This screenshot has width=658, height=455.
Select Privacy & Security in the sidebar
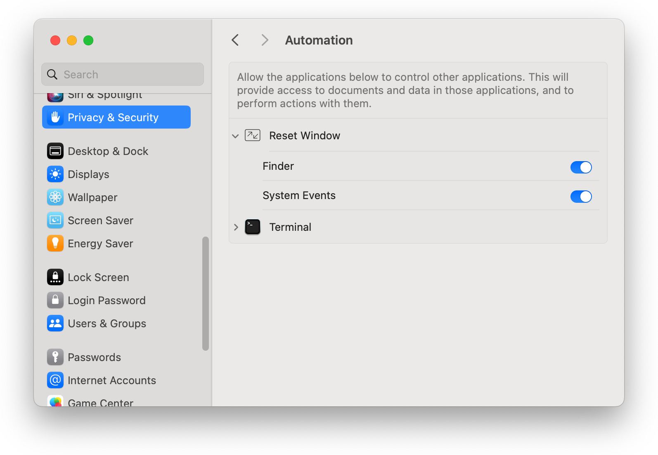tap(116, 117)
